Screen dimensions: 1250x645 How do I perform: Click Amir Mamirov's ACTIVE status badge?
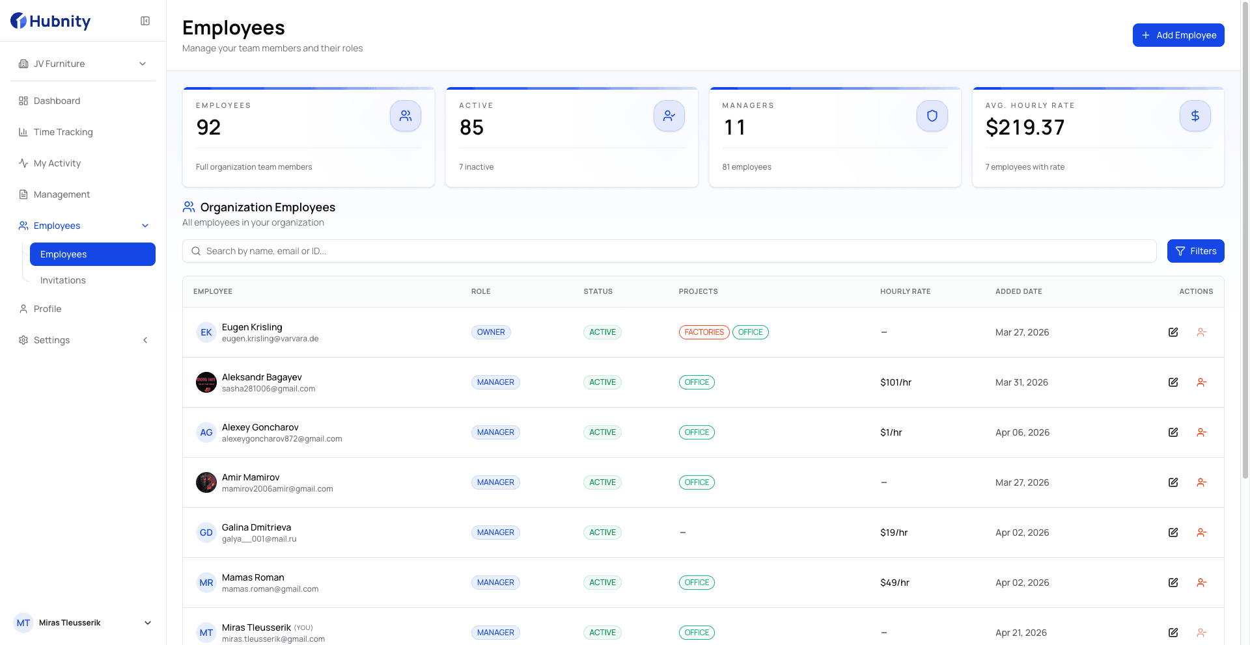point(602,482)
